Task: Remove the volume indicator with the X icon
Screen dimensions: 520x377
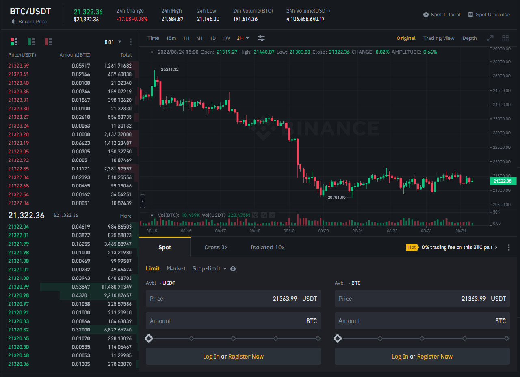Action: click(x=272, y=215)
